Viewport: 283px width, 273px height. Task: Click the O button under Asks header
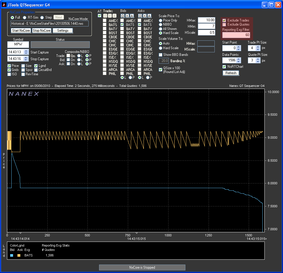tap(140, 16)
